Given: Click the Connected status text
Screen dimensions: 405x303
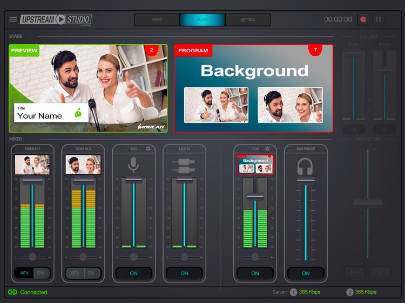Looking at the screenshot, I should [33, 292].
